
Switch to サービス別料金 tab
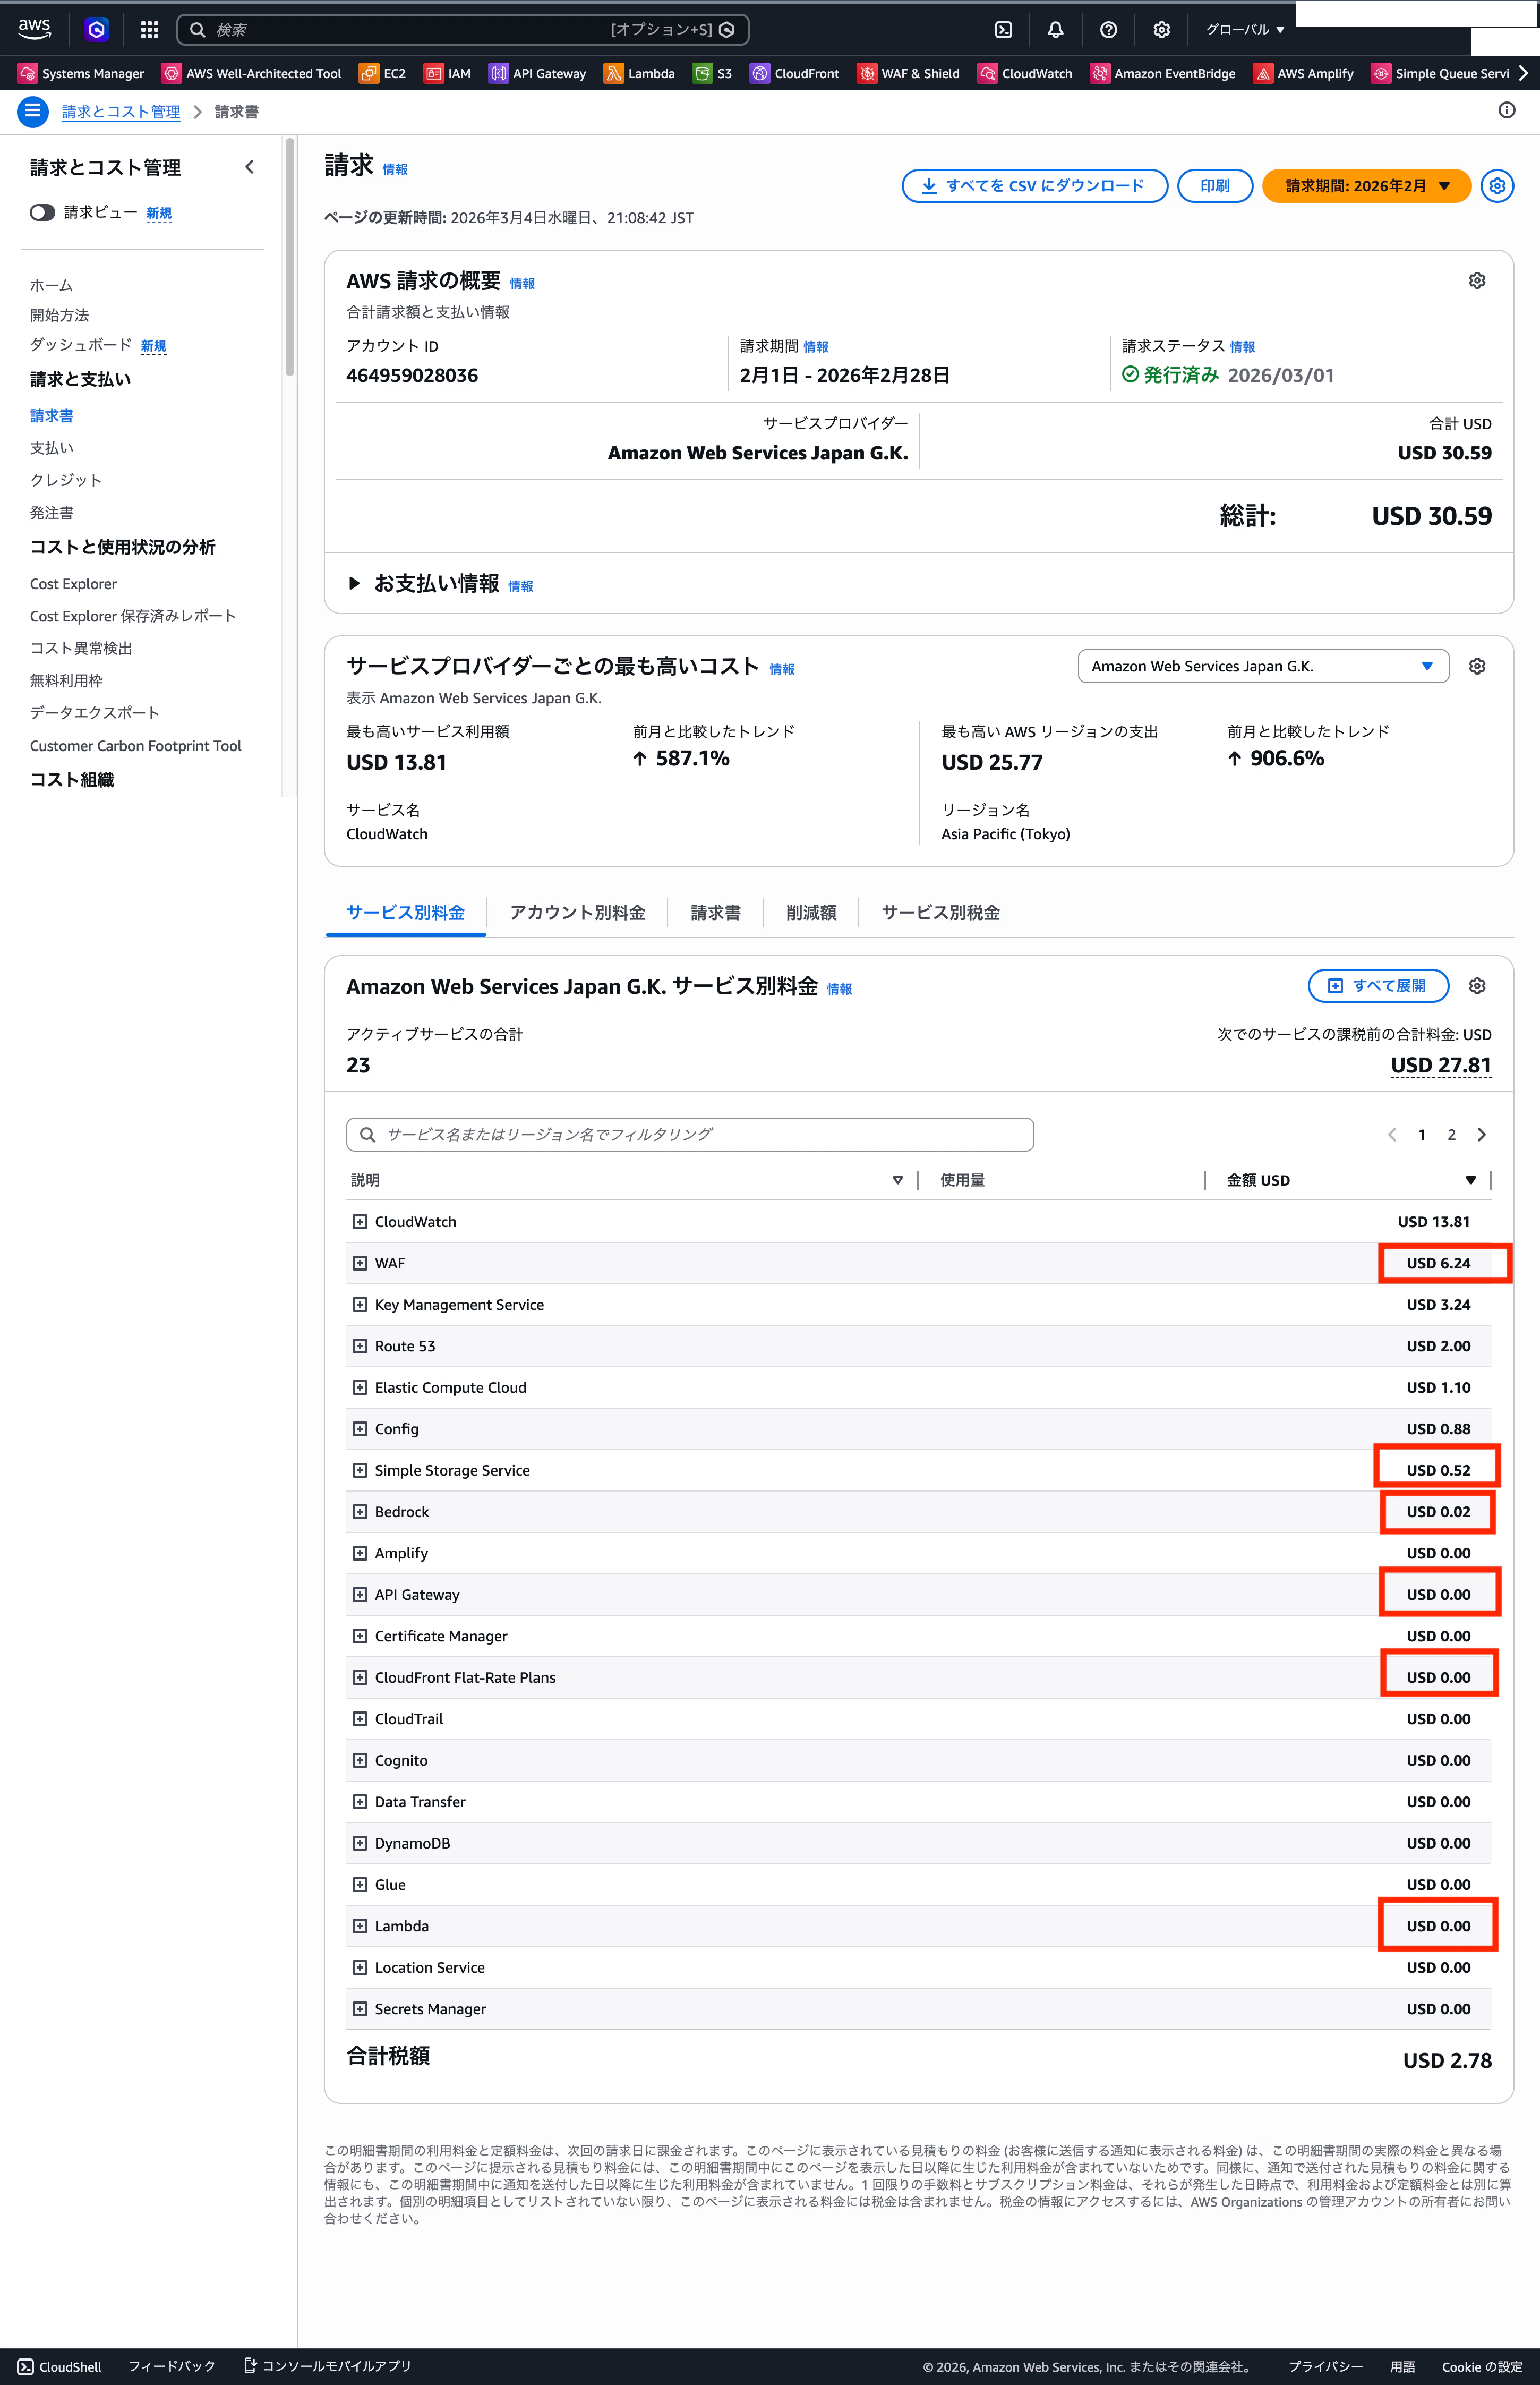(x=405, y=913)
